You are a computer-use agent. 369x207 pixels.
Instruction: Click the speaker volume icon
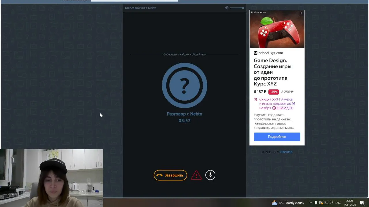pyautogui.click(x=227, y=8)
